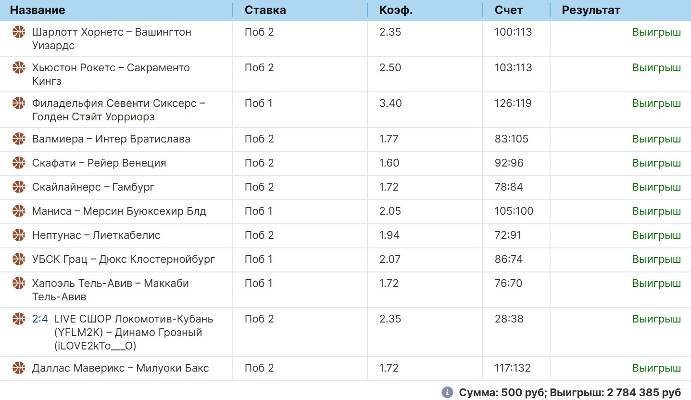Click basketball icon for Манисa match row
Screen dimensions: 691x400
pos(19,211)
